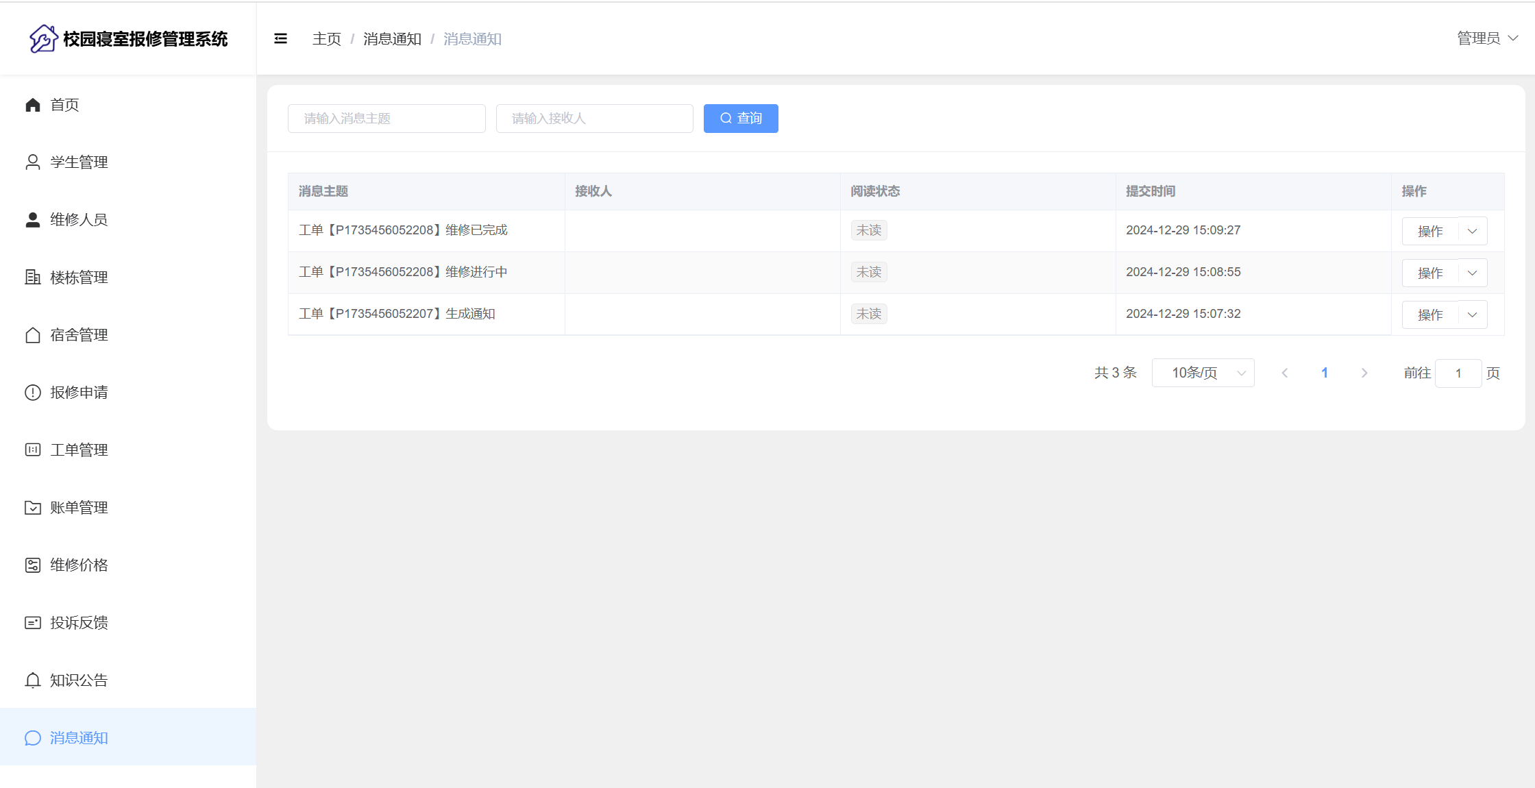This screenshot has height=788, width=1535.
Task: Open the 管理员 user dropdown
Action: [x=1487, y=38]
